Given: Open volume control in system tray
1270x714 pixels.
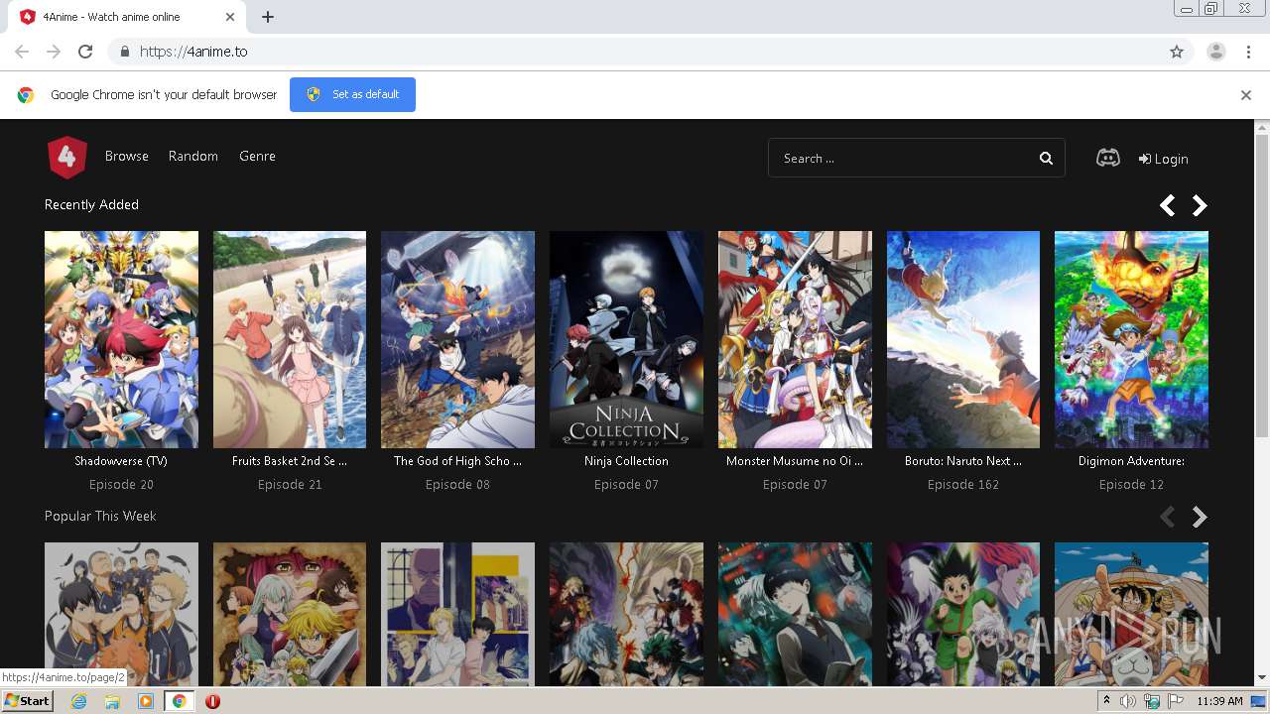Looking at the screenshot, I should point(1128,701).
